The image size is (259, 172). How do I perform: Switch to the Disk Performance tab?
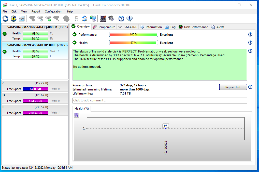(x=193, y=27)
